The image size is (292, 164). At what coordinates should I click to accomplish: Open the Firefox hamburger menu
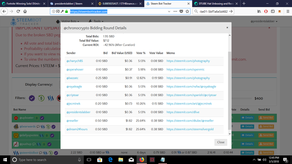[288, 11]
